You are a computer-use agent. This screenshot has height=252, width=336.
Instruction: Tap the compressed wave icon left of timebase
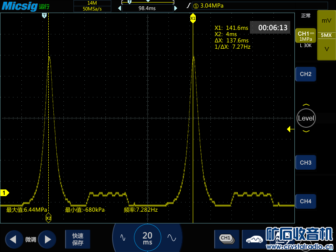[123, 237]
